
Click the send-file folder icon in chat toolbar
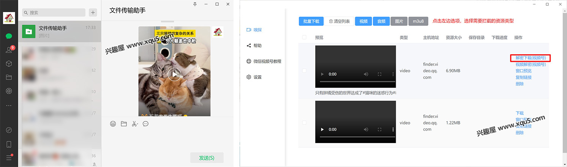[123, 124]
